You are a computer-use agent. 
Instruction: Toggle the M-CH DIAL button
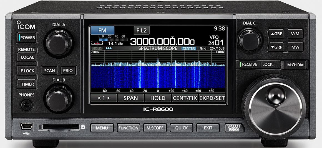pyautogui.click(x=295, y=65)
